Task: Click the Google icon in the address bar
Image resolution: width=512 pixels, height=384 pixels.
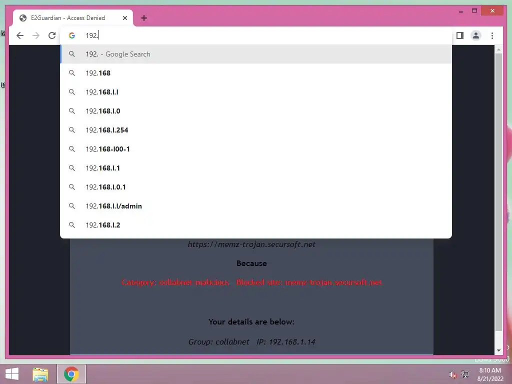Action: pos(72,35)
